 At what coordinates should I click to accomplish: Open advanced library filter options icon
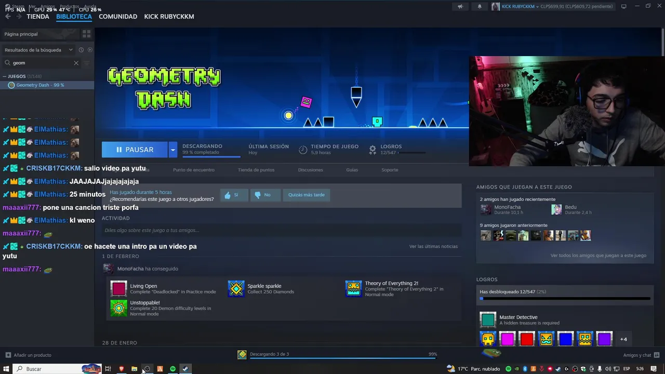coord(87,63)
